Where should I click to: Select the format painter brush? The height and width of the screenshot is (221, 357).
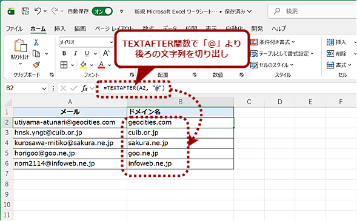coord(36,65)
